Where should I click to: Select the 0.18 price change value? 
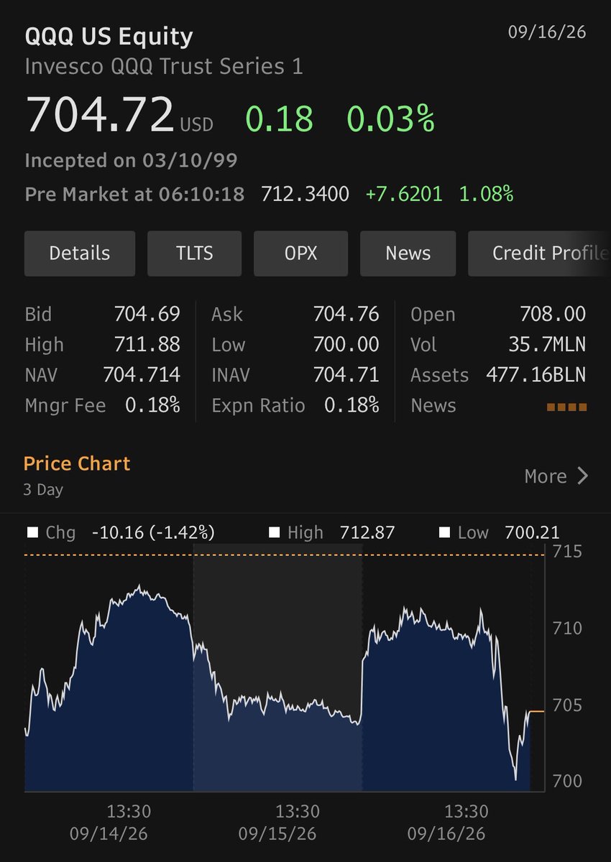[280, 119]
